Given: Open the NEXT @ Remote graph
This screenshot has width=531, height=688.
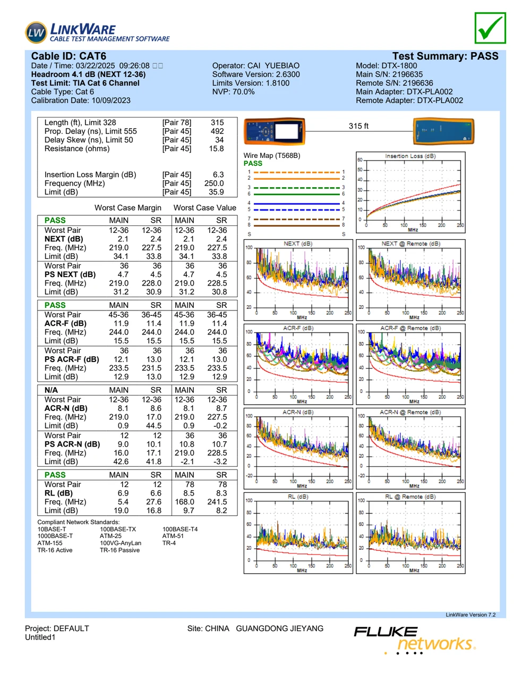Looking at the screenshot, I should (x=410, y=280).
